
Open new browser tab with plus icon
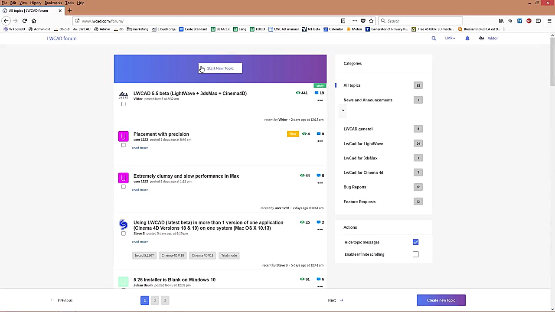point(69,10)
